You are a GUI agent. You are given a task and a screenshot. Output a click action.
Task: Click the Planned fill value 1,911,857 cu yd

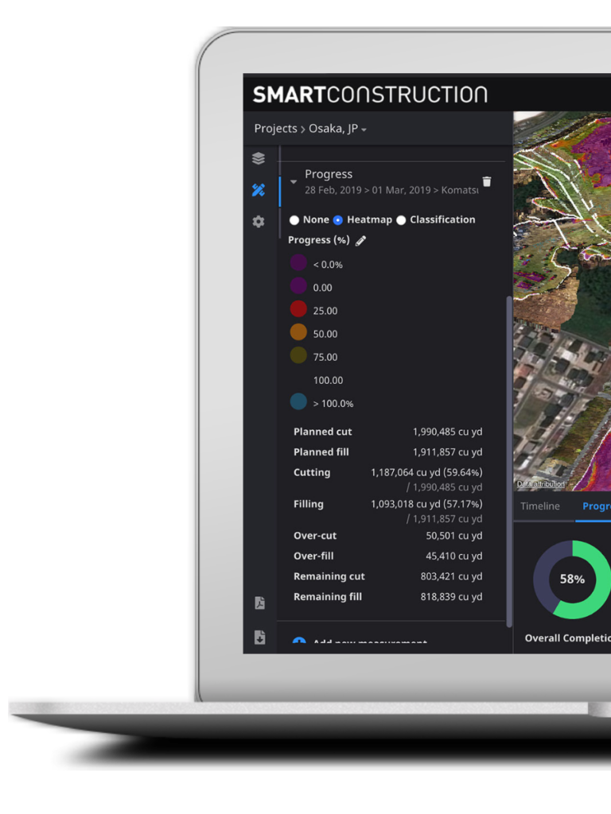(x=447, y=452)
